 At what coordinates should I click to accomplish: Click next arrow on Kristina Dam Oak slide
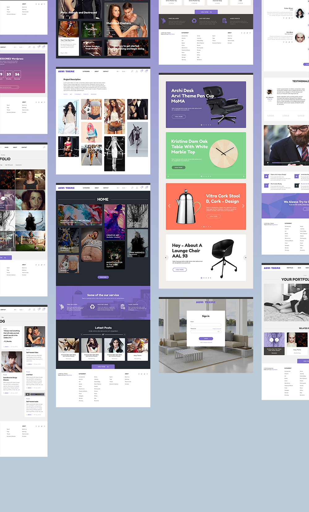tap(244, 177)
